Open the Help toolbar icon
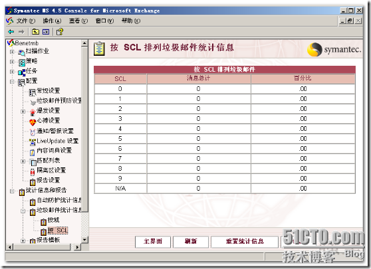Viewport: 371px width, 269px height. click(x=60, y=32)
